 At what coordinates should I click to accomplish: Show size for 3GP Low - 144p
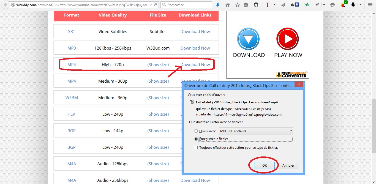158,131
